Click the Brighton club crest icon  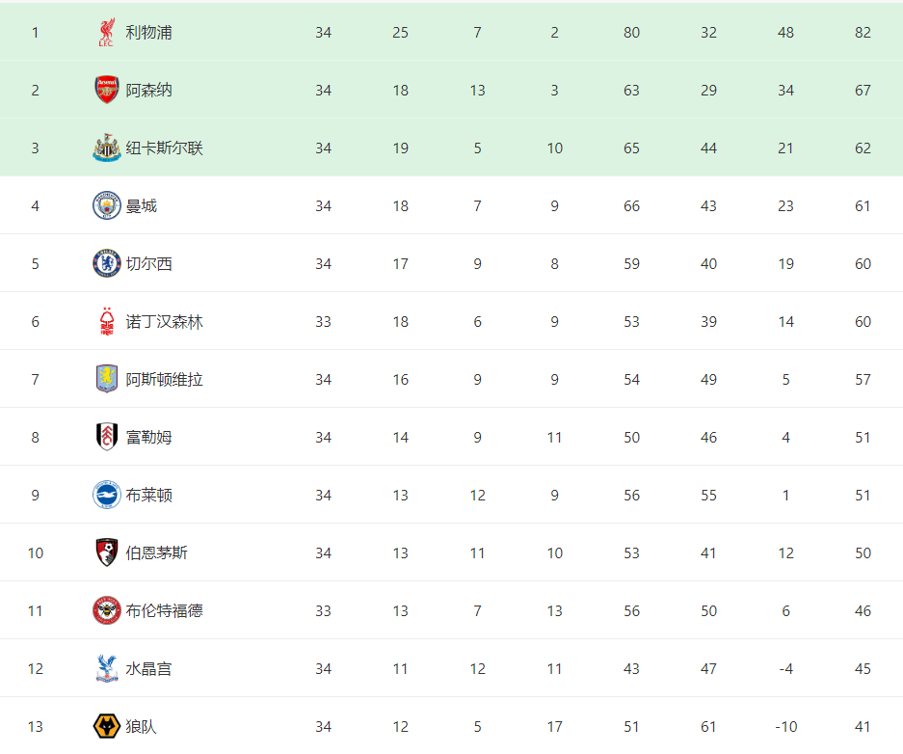tap(107, 495)
